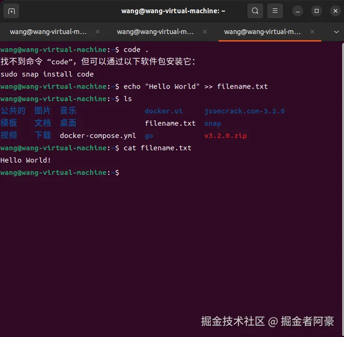Click the 桌面 directory name

(68, 123)
